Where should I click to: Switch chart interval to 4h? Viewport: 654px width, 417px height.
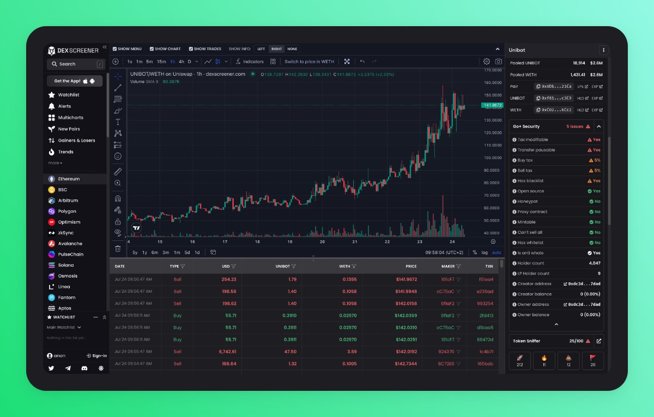click(x=181, y=62)
